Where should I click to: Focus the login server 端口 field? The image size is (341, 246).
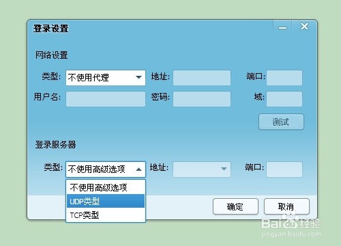click(284, 169)
